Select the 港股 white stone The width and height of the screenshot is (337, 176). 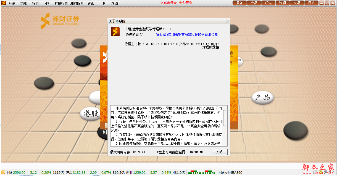pyautogui.click(x=91, y=113)
